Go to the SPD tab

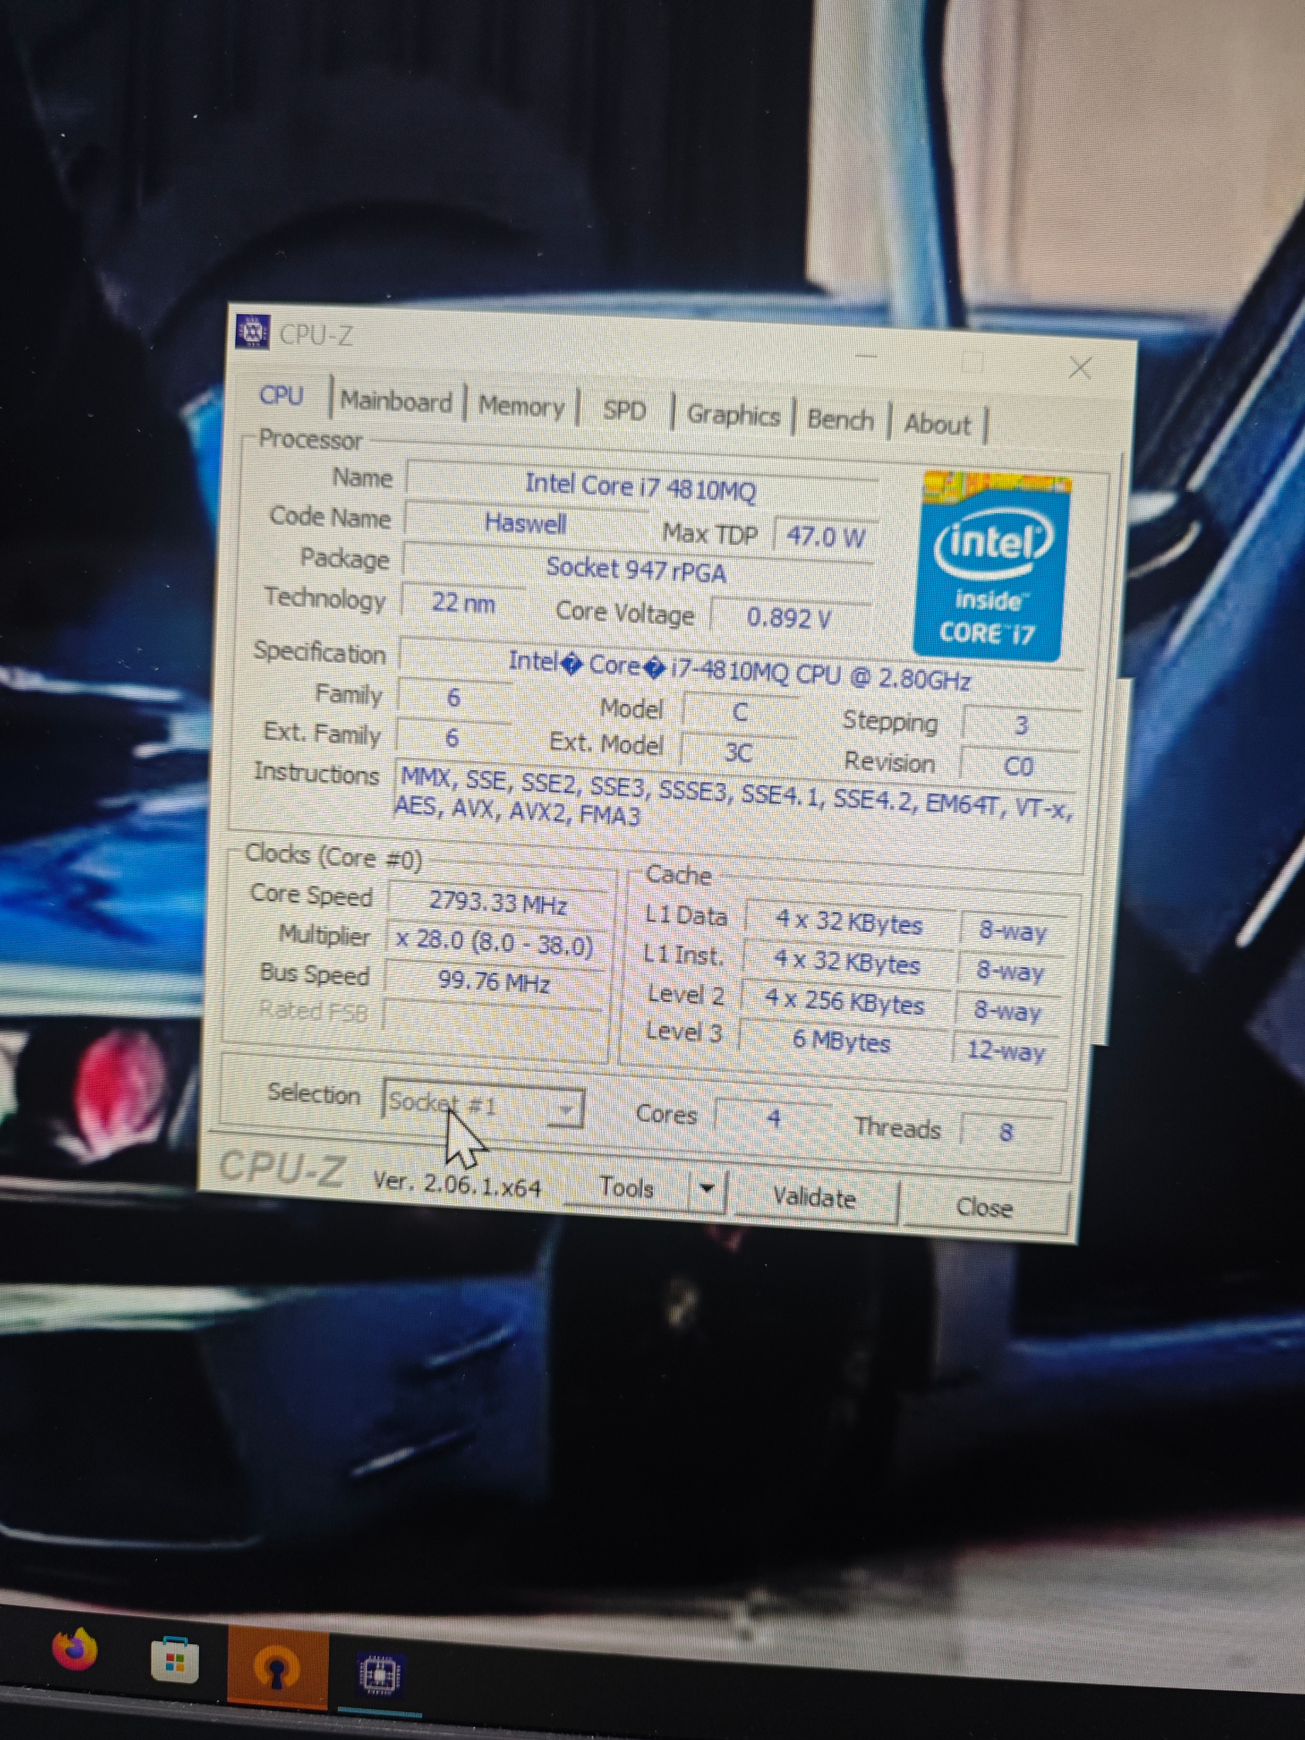tap(625, 411)
